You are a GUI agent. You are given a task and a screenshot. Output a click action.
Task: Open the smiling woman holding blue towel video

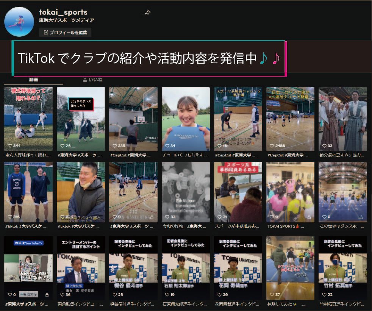point(186,119)
